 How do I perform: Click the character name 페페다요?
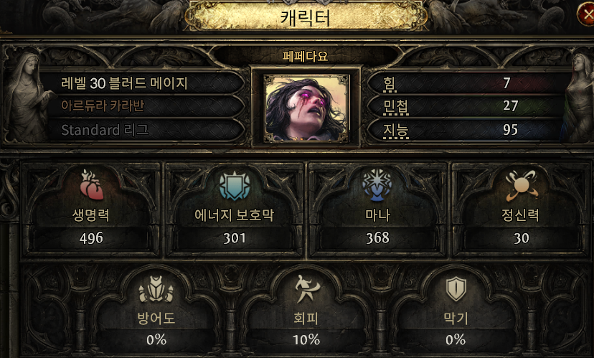(x=306, y=57)
